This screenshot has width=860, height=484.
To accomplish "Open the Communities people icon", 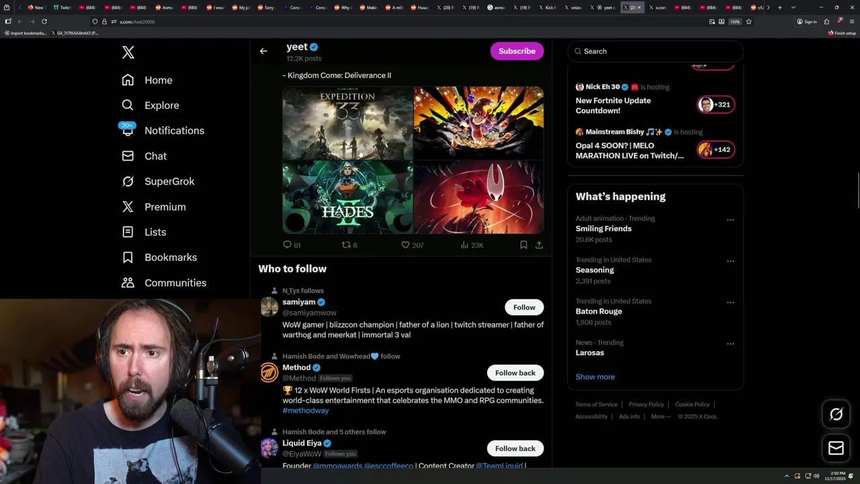I will coord(128,283).
